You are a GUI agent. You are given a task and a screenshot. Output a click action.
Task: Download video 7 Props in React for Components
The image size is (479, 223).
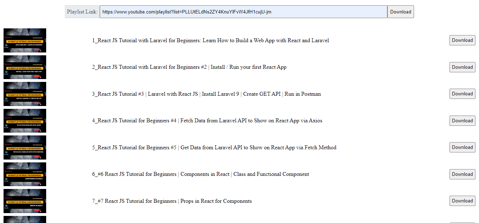[462, 201]
